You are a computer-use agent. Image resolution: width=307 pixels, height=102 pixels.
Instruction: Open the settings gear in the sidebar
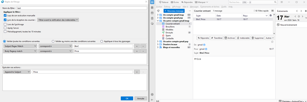(x=152, y=94)
